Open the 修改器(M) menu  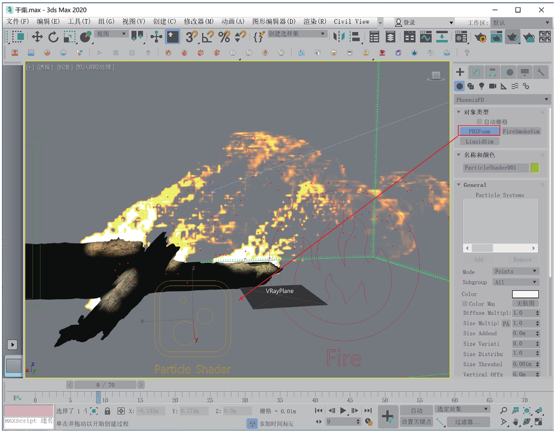[x=198, y=21]
